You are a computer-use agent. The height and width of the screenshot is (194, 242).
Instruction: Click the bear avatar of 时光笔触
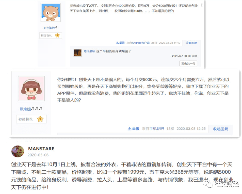pos(51,12)
